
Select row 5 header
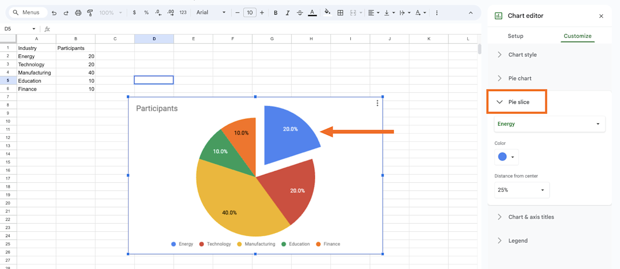(x=8, y=81)
